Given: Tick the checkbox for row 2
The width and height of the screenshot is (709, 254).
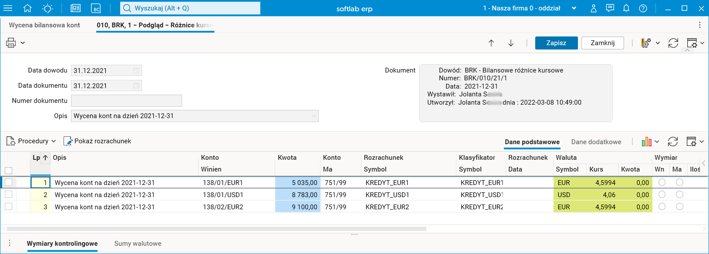Looking at the screenshot, I should click(8, 195).
